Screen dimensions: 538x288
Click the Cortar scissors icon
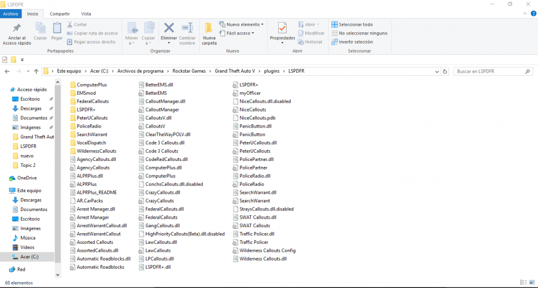(69, 24)
